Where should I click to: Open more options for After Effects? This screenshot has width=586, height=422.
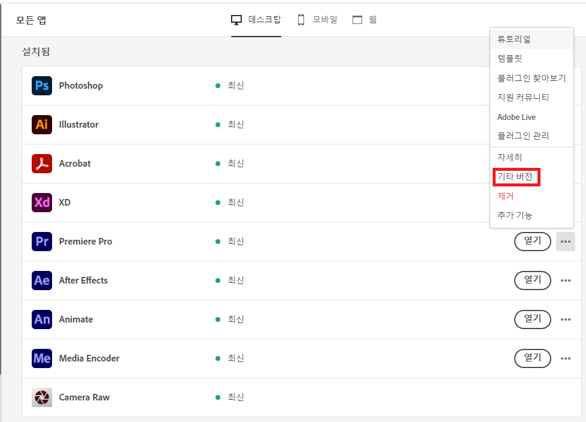(x=566, y=281)
